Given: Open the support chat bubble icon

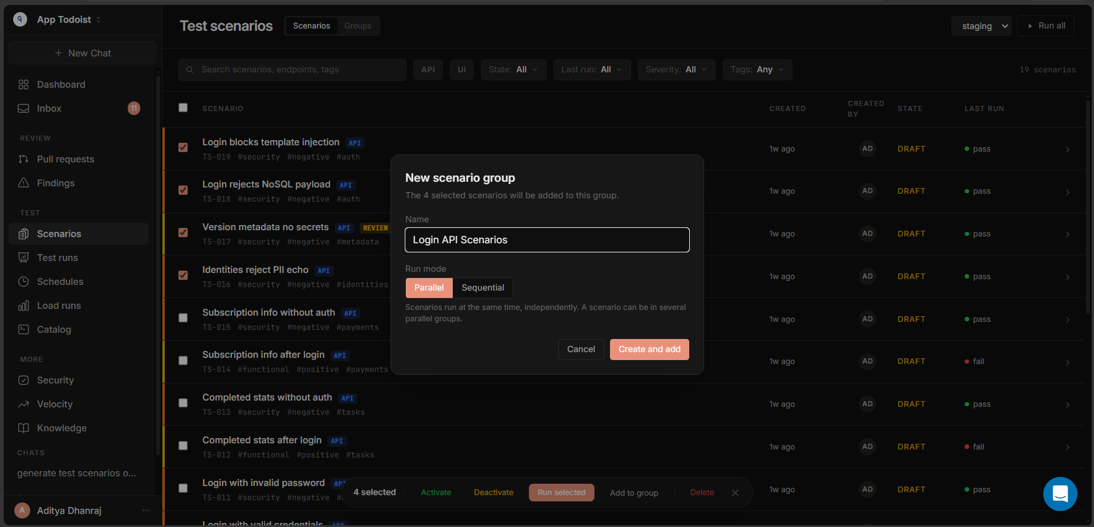Looking at the screenshot, I should pyautogui.click(x=1060, y=494).
